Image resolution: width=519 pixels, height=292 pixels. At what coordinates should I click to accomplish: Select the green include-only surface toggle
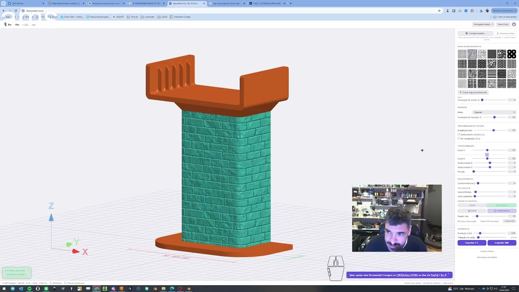[x=502, y=205]
